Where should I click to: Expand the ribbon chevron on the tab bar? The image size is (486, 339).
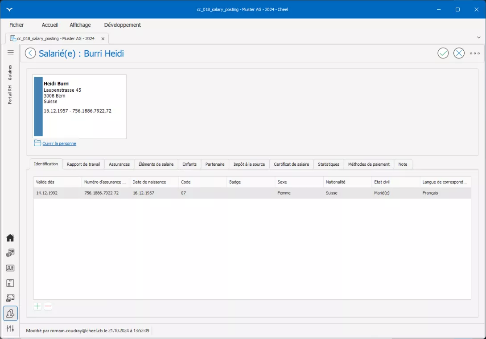[478, 37]
